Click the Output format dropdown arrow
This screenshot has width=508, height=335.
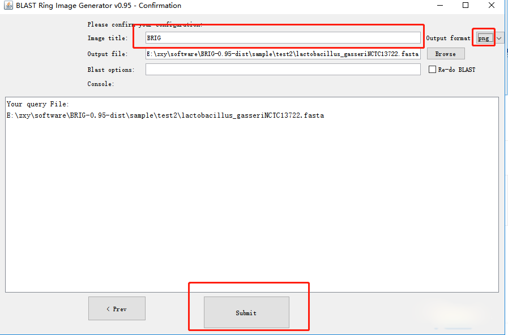pos(500,38)
